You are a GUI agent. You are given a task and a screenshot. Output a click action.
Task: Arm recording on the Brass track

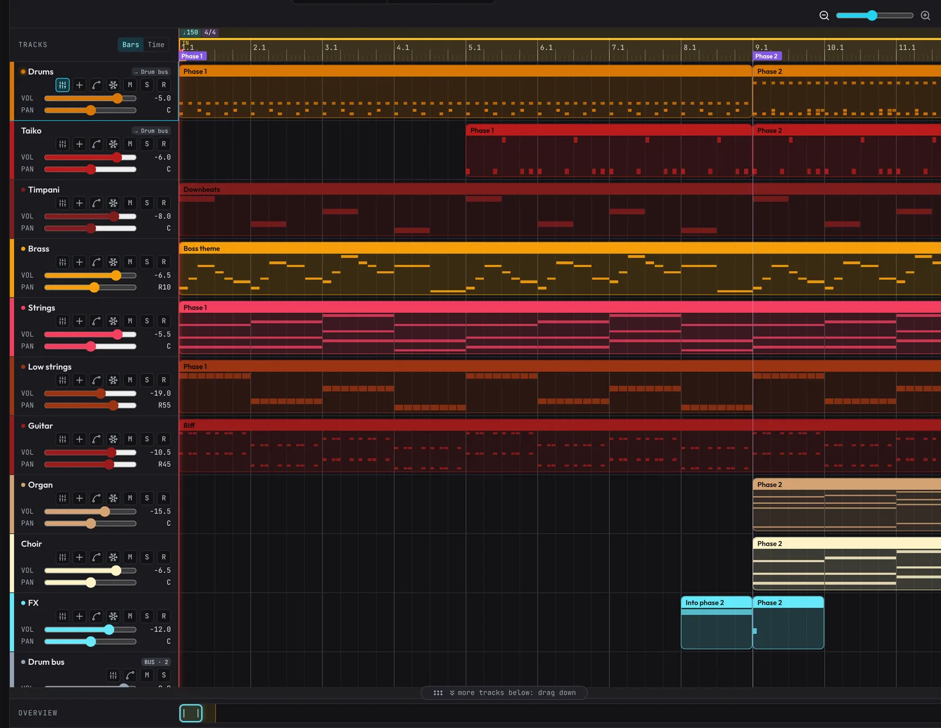pyautogui.click(x=164, y=262)
